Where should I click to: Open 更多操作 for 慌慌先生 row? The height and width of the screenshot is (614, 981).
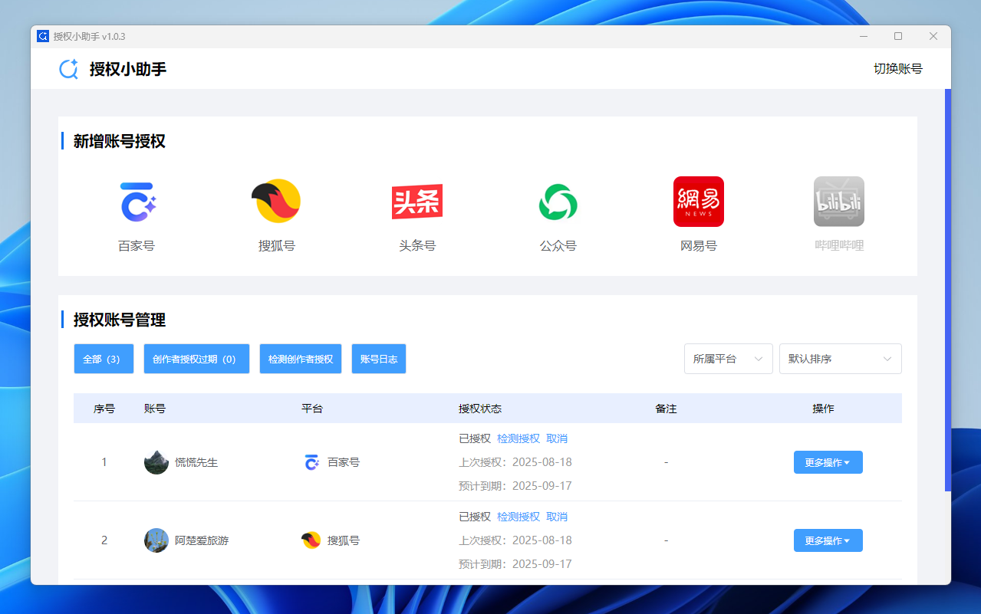pos(828,462)
